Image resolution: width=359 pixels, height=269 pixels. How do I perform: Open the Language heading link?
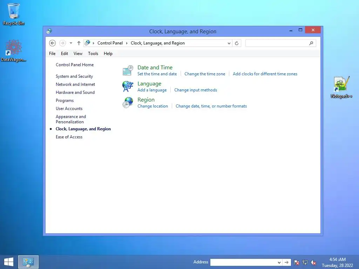click(149, 84)
